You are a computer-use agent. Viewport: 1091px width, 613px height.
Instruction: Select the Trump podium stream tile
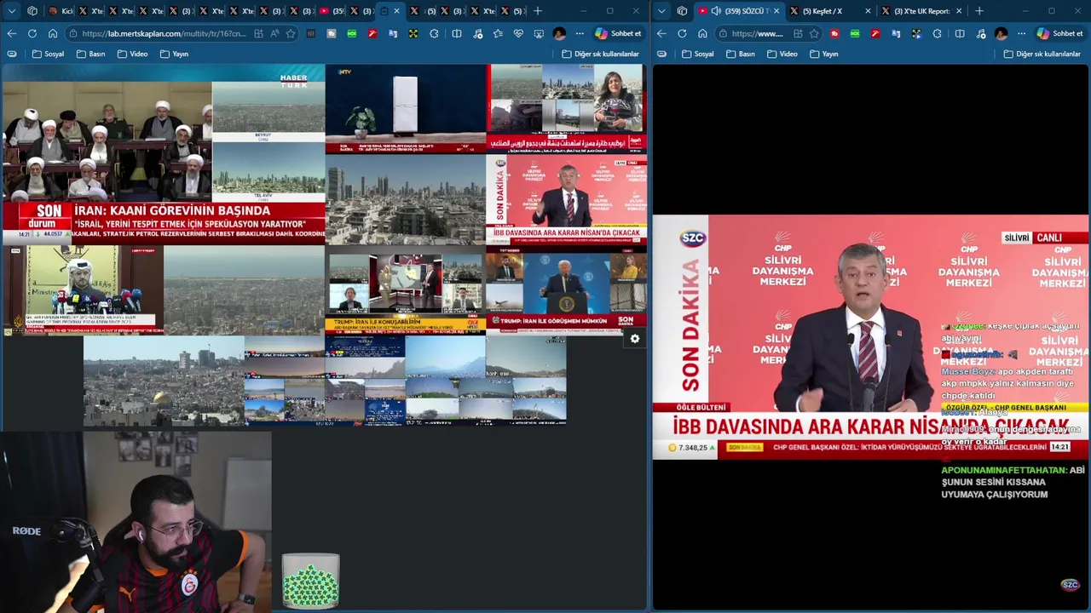pos(567,289)
